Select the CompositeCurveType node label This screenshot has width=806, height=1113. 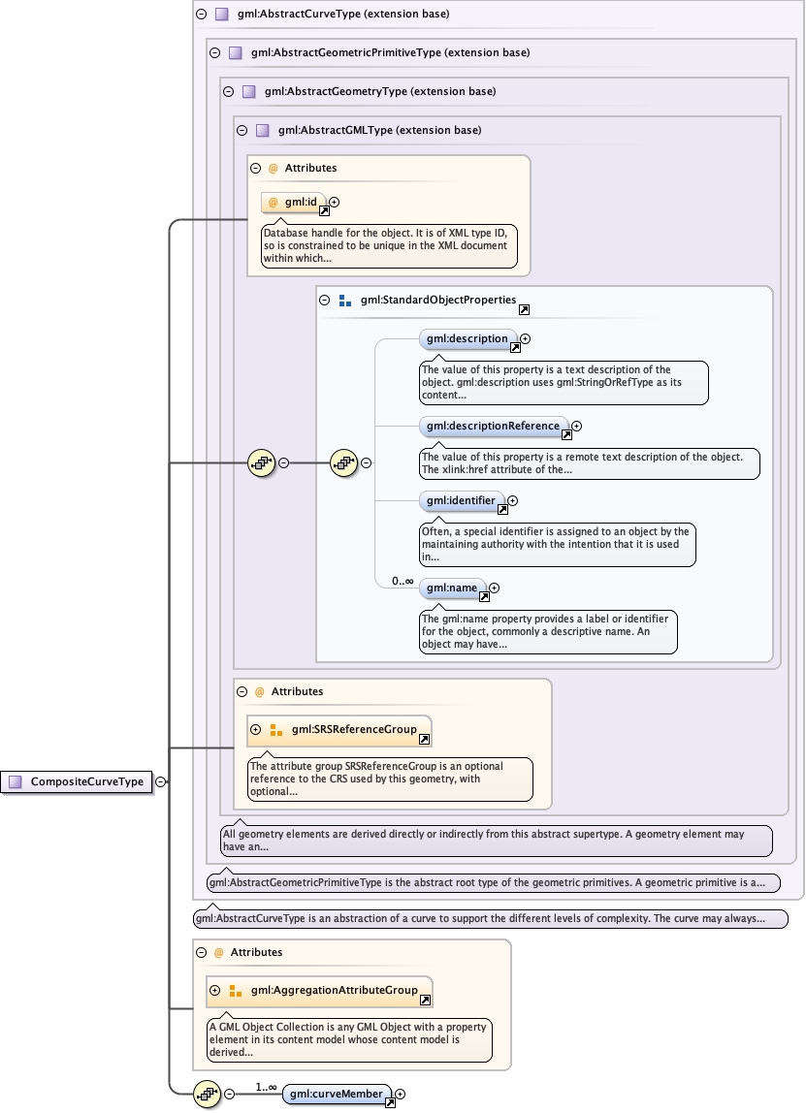pos(86,782)
